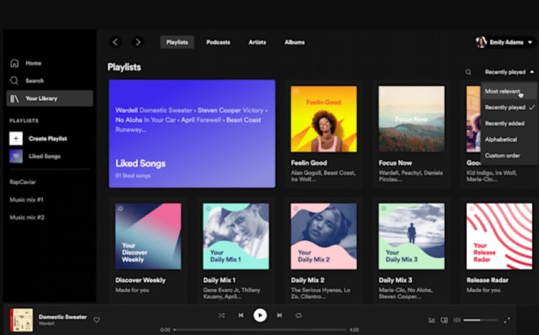Image resolution: width=539 pixels, height=335 pixels.
Task: Select Most relevant sort option
Action: coord(509,91)
